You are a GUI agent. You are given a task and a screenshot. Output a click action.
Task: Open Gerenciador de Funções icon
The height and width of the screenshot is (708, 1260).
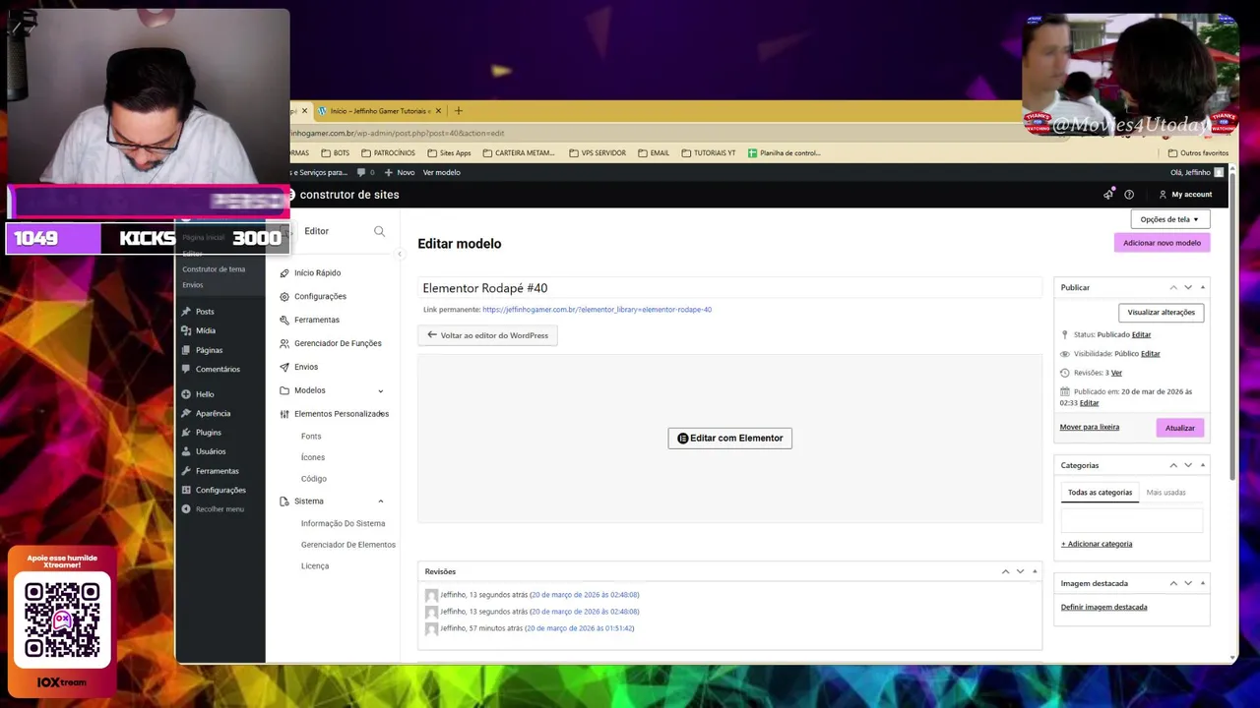[284, 343]
